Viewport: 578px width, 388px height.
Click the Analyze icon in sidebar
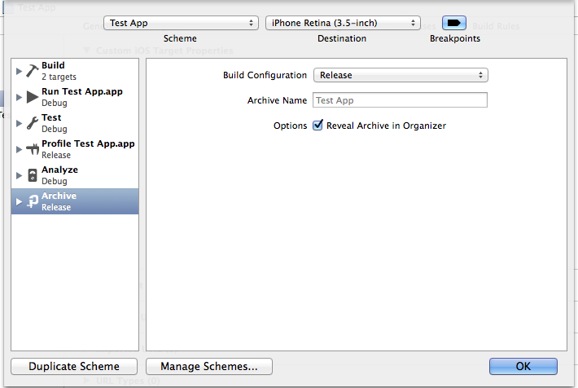pyautogui.click(x=33, y=175)
